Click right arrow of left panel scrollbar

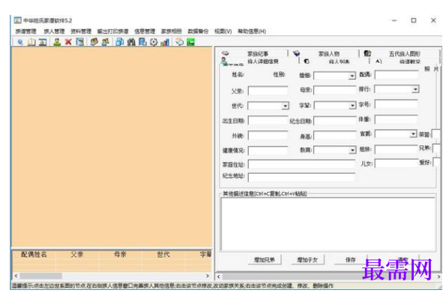tap(208, 276)
